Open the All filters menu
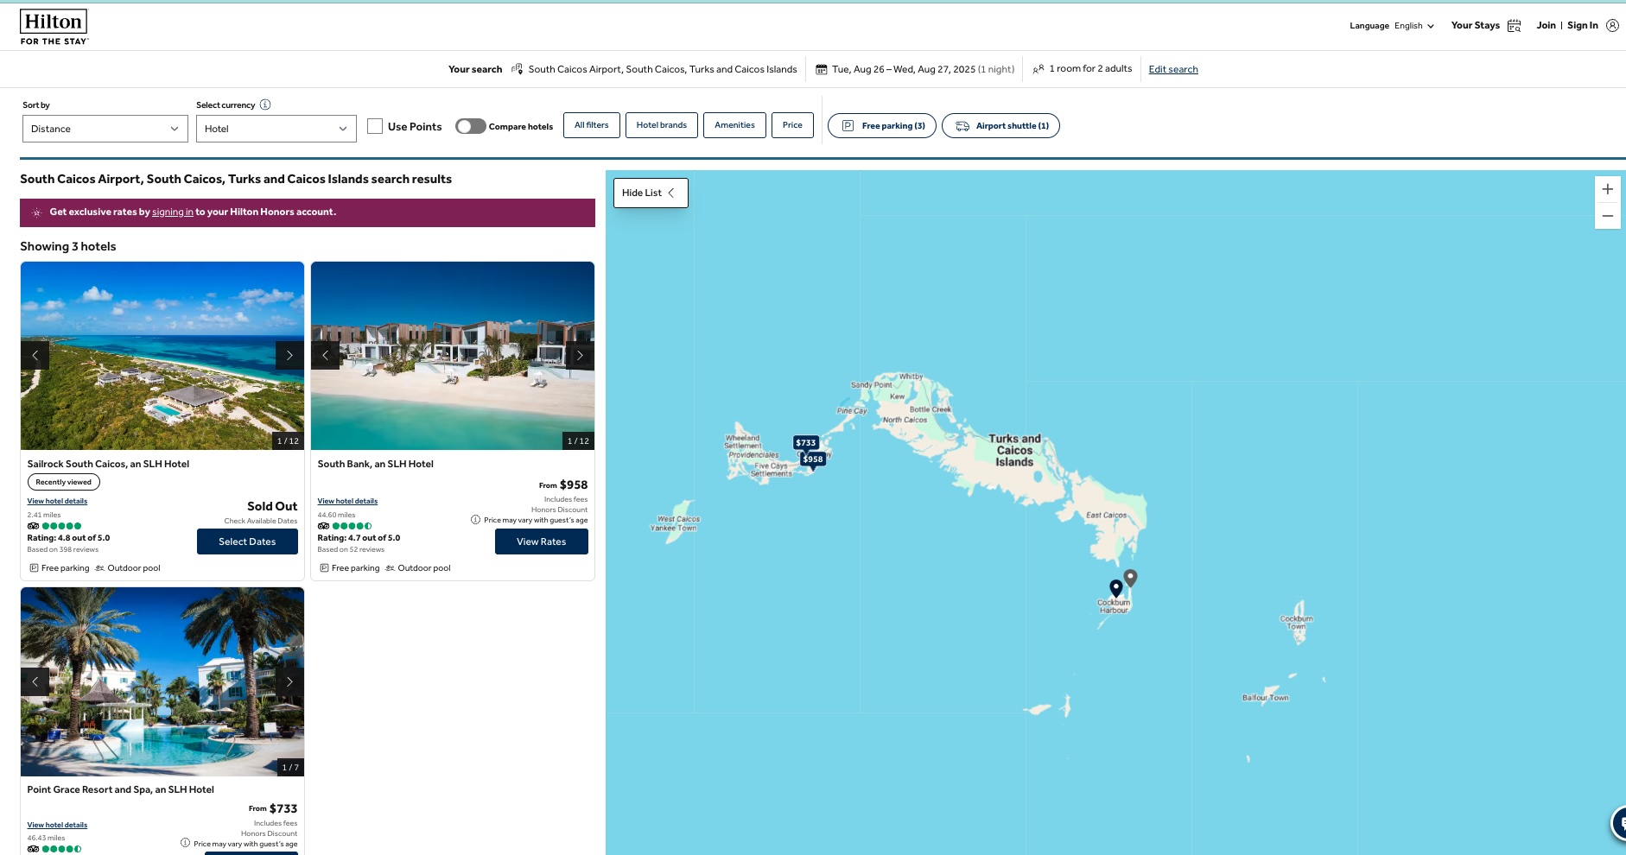1626x855 pixels. point(592,125)
